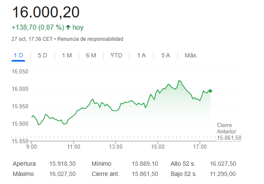The image size is (264, 184).
Task: Show the 5 A range chart
Action: (166, 55)
